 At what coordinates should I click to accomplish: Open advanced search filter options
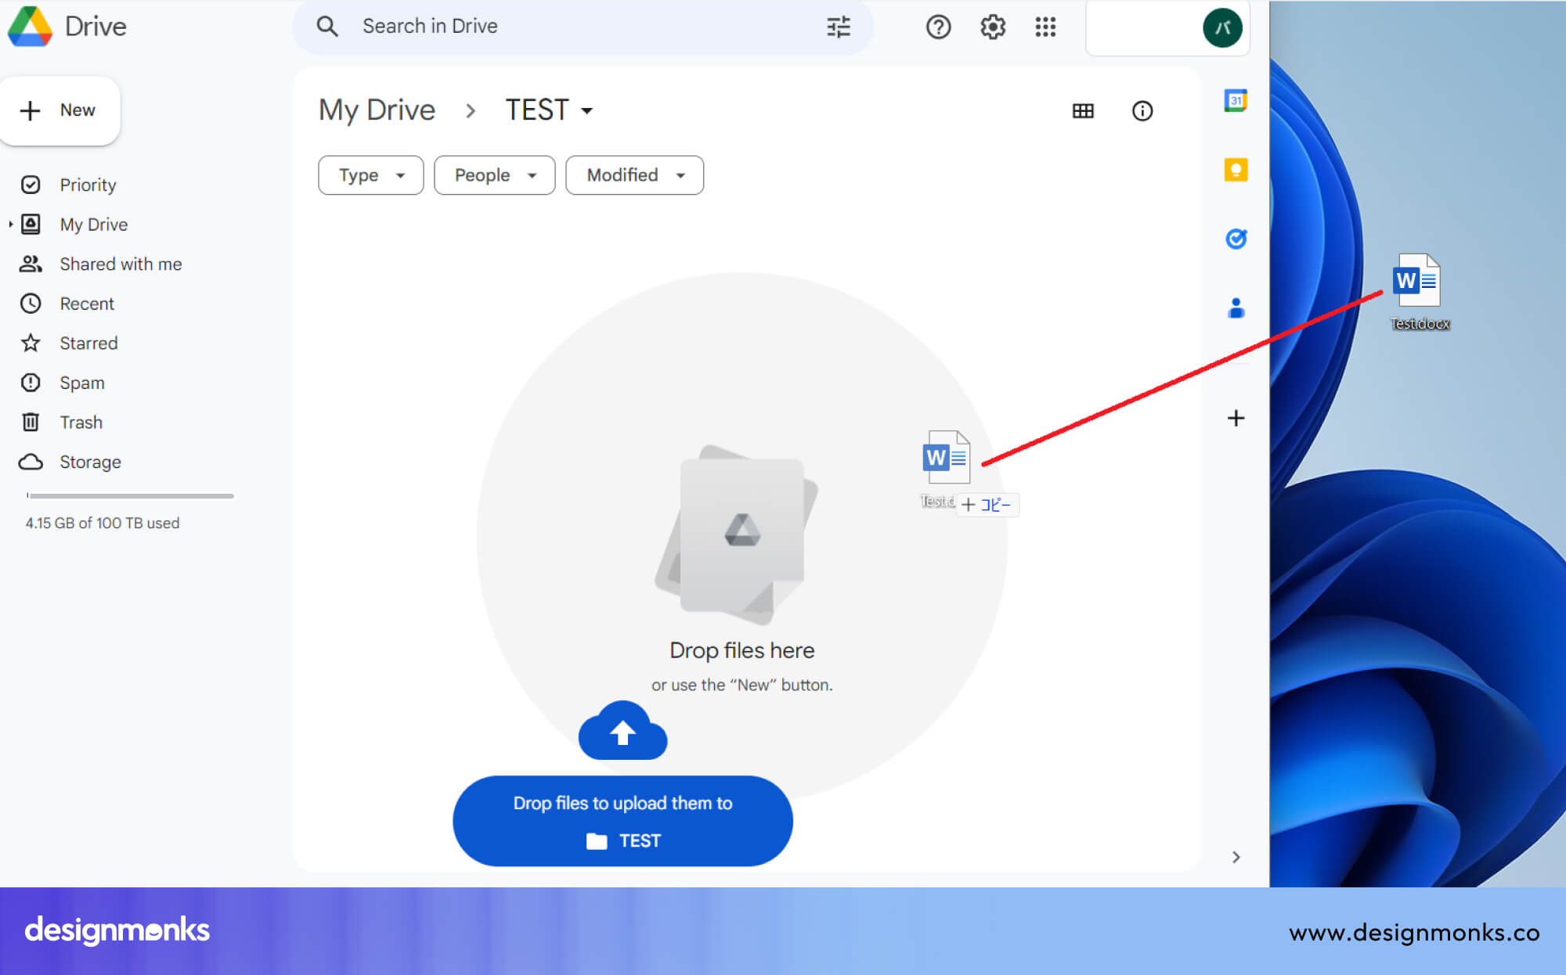tap(839, 26)
